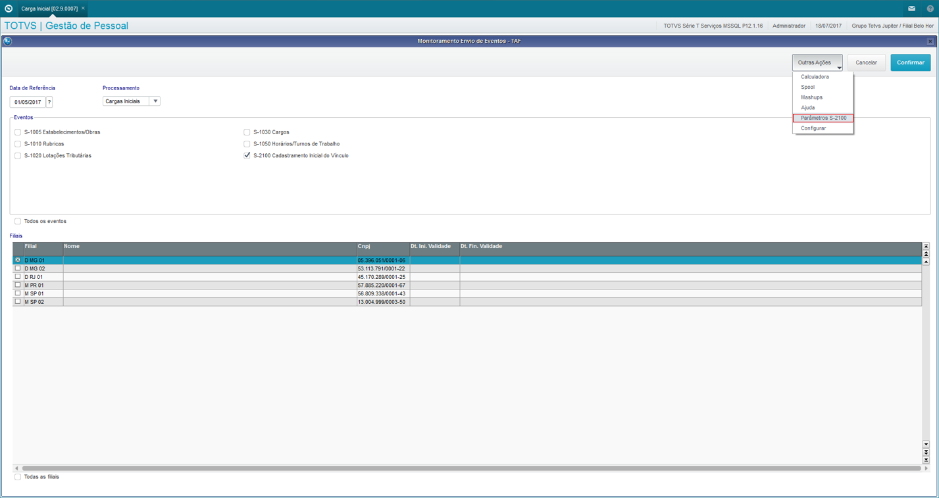
Task: Open the Processamento Cargas Iniciais dropdown
Action: click(132, 101)
